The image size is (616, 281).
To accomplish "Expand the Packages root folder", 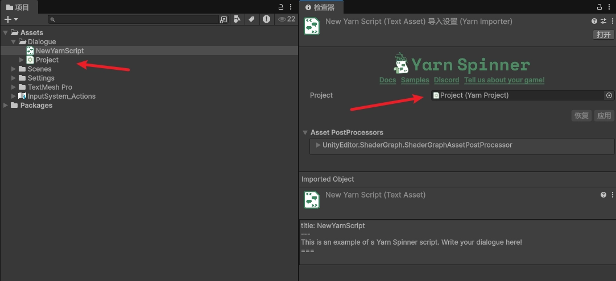I will 6,105.
